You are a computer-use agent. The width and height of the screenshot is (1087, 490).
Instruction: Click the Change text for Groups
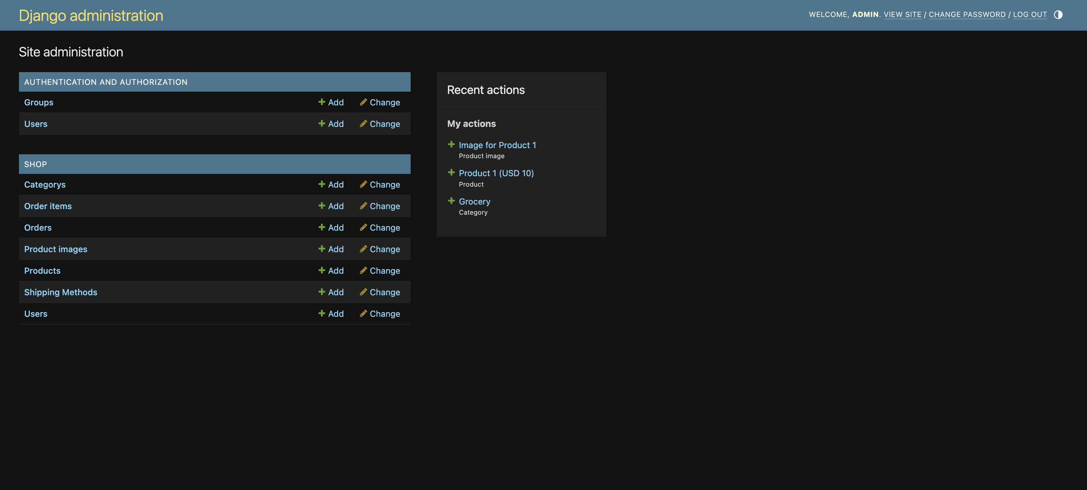tap(385, 102)
